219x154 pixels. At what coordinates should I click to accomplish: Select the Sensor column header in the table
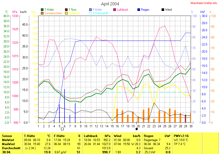click(x=7, y=136)
